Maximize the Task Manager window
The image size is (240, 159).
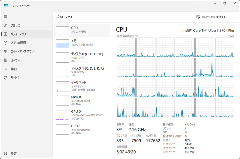pyautogui.click(x=225, y=3)
